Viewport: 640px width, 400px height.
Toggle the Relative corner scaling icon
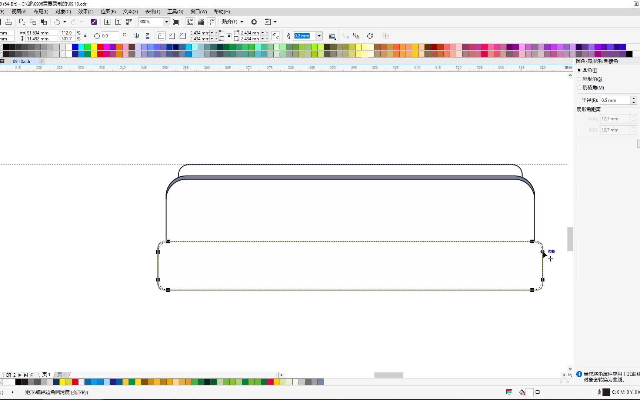[x=276, y=36]
